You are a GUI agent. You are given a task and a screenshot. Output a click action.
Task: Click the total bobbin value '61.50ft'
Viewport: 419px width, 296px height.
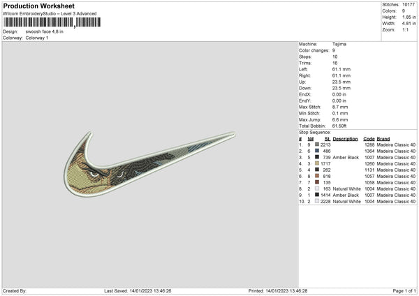(339, 126)
